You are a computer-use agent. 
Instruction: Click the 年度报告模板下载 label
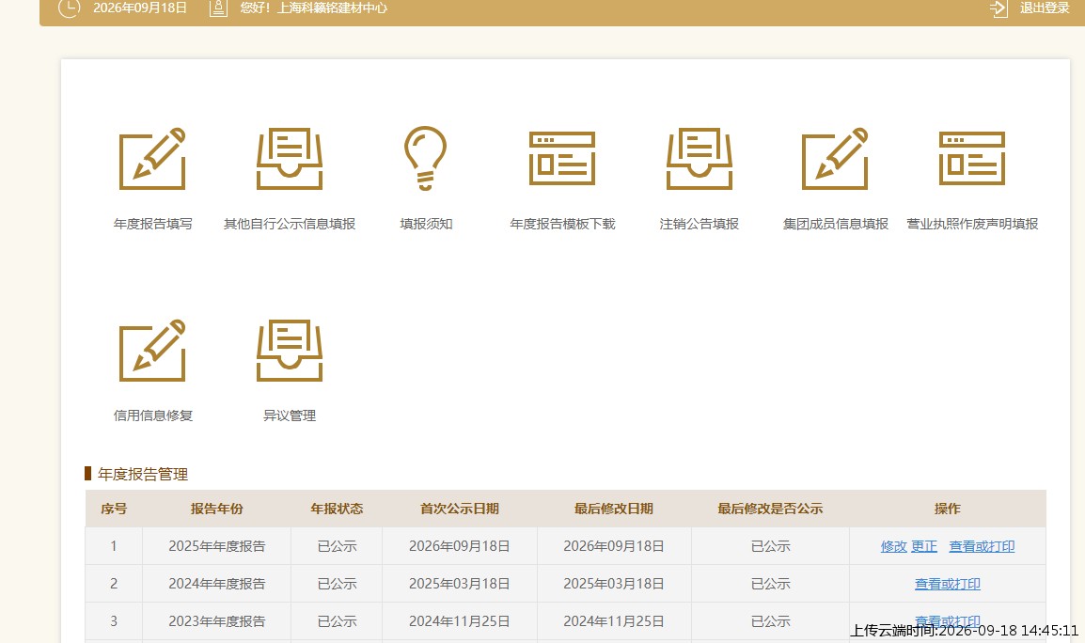tap(562, 225)
